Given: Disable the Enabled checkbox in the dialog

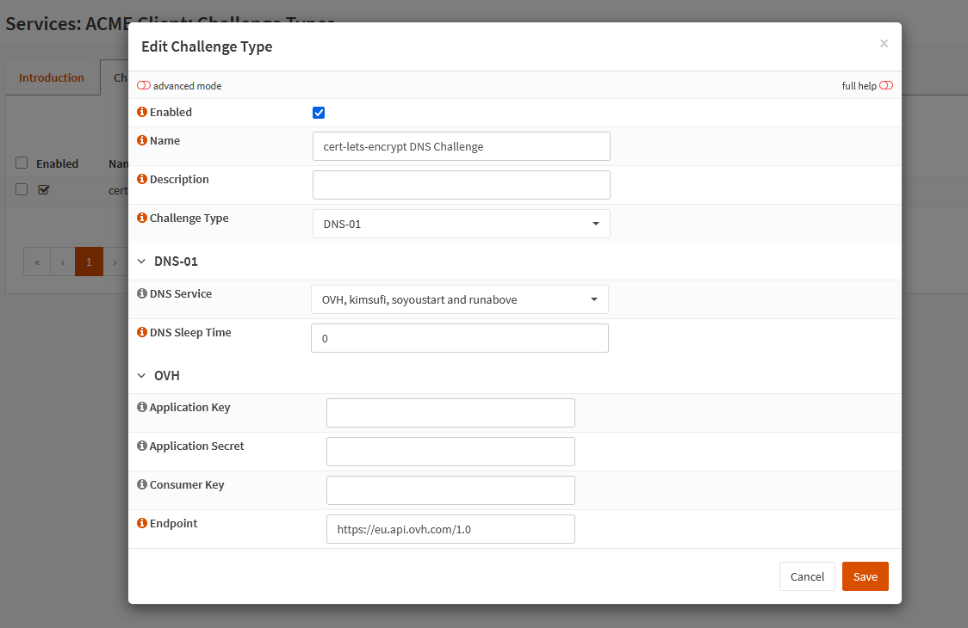Looking at the screenshot, I should (x=319, y=112).
